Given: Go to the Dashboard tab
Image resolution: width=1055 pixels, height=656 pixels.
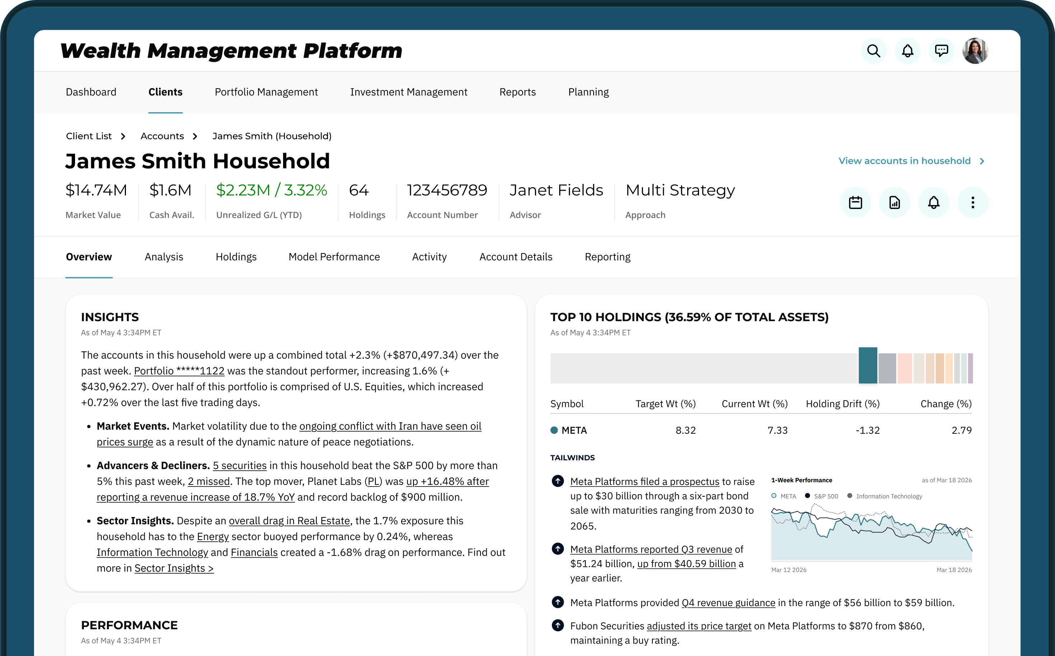Looking at the screenshot, I should 91,92.
